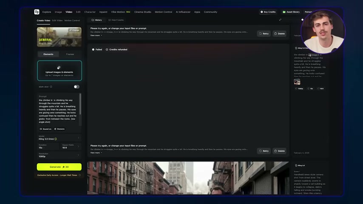Click the upload images & elements icon

[59, 68]
